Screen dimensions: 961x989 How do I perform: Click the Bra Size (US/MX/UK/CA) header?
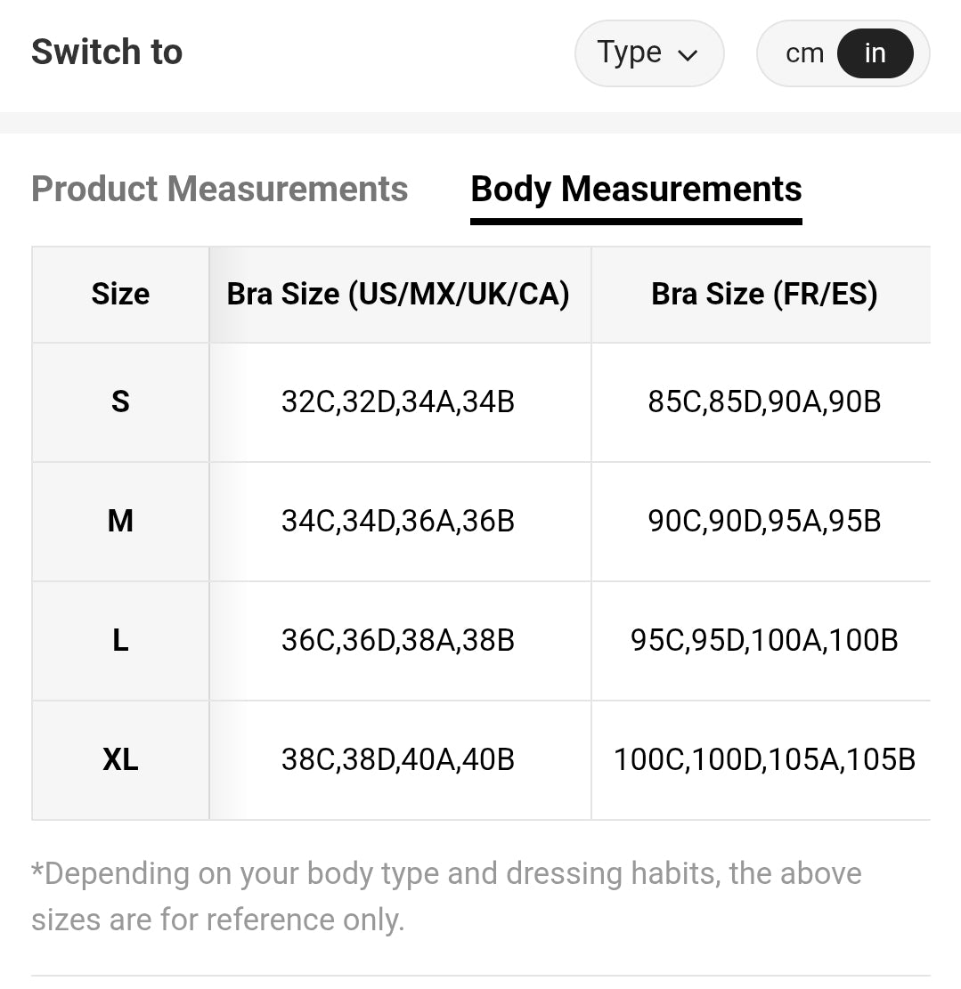tap(398, 294)
